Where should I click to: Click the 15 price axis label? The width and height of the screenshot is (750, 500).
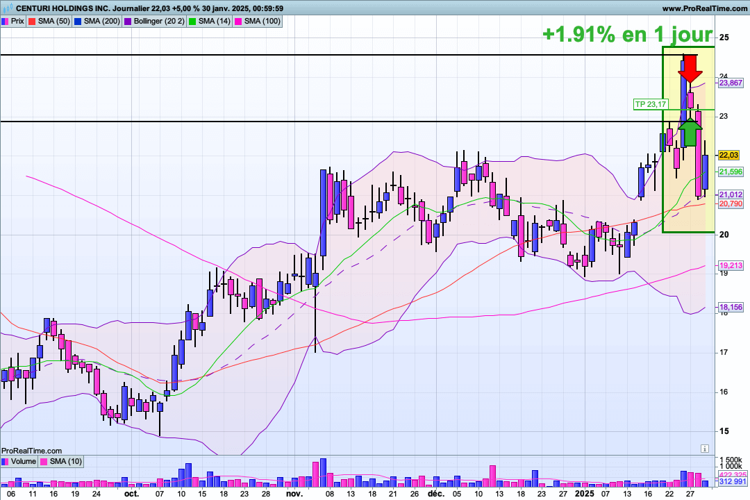click(x=724, y=431)
